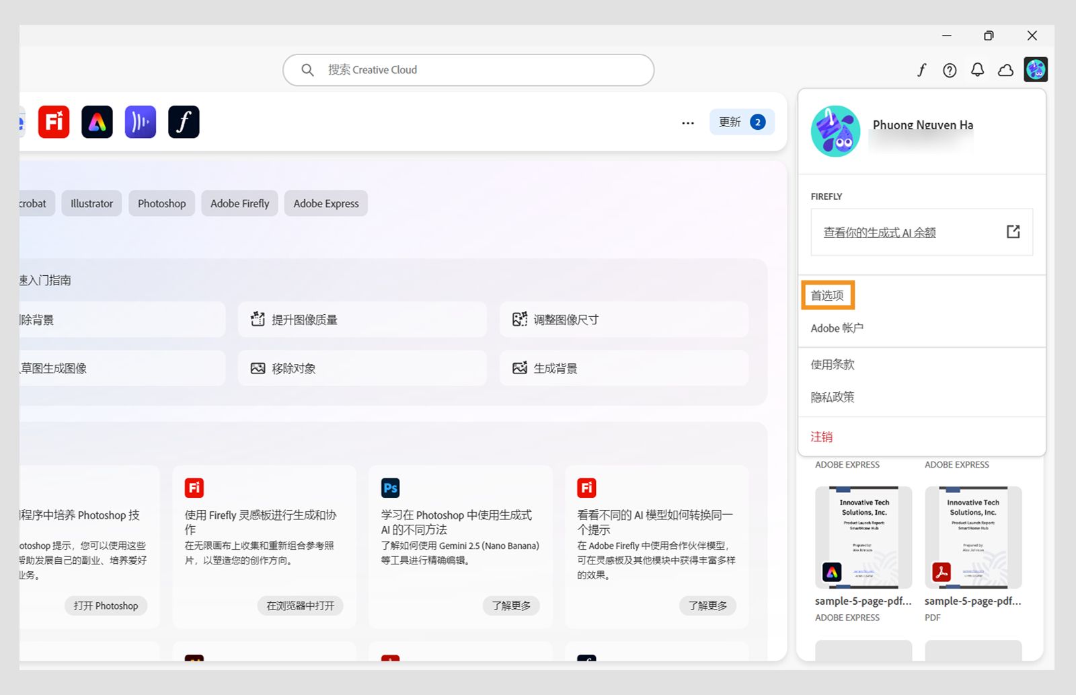1076x695 pixels.
Task: Filter by the Illustrator chip
Action: [x=91, y=203]
